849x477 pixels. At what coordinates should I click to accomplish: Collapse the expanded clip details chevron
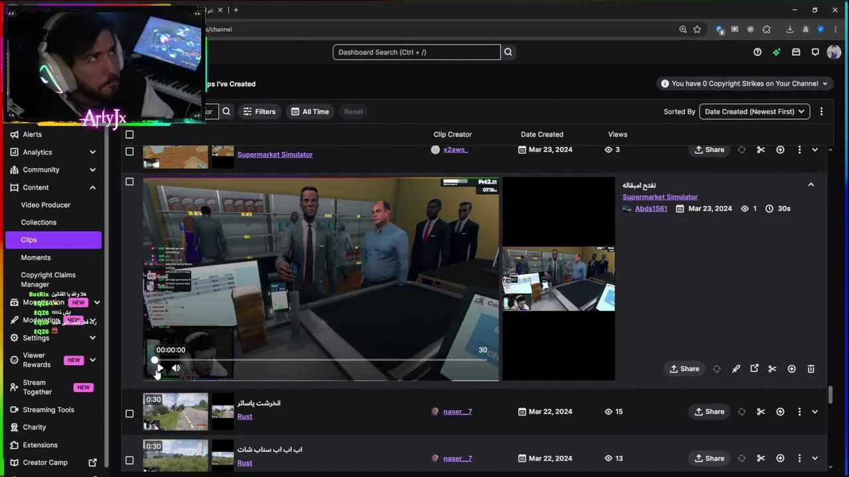[811, 185]
